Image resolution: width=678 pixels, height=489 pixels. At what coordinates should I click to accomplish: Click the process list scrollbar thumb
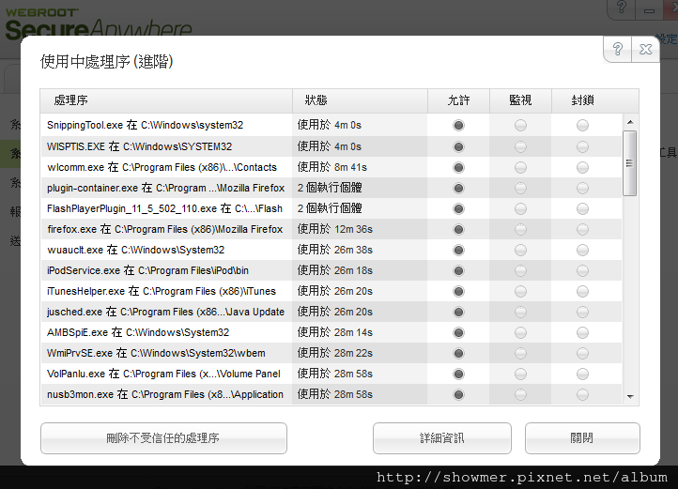[629, 163]
